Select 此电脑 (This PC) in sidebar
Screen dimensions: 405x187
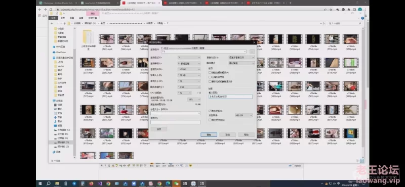[58, 101]
